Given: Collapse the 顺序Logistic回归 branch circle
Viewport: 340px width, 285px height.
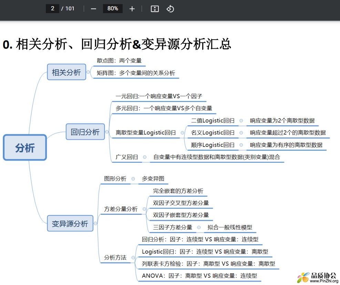Looking at the screenshot, I should tap(241, 145).
